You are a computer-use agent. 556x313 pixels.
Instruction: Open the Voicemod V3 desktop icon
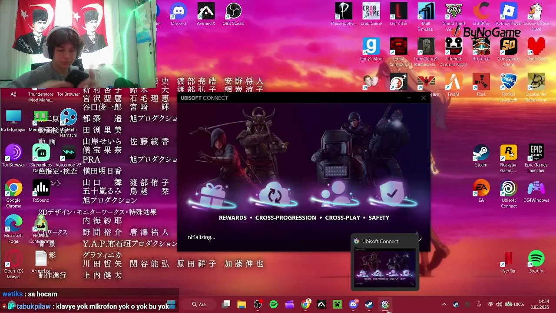68,156
